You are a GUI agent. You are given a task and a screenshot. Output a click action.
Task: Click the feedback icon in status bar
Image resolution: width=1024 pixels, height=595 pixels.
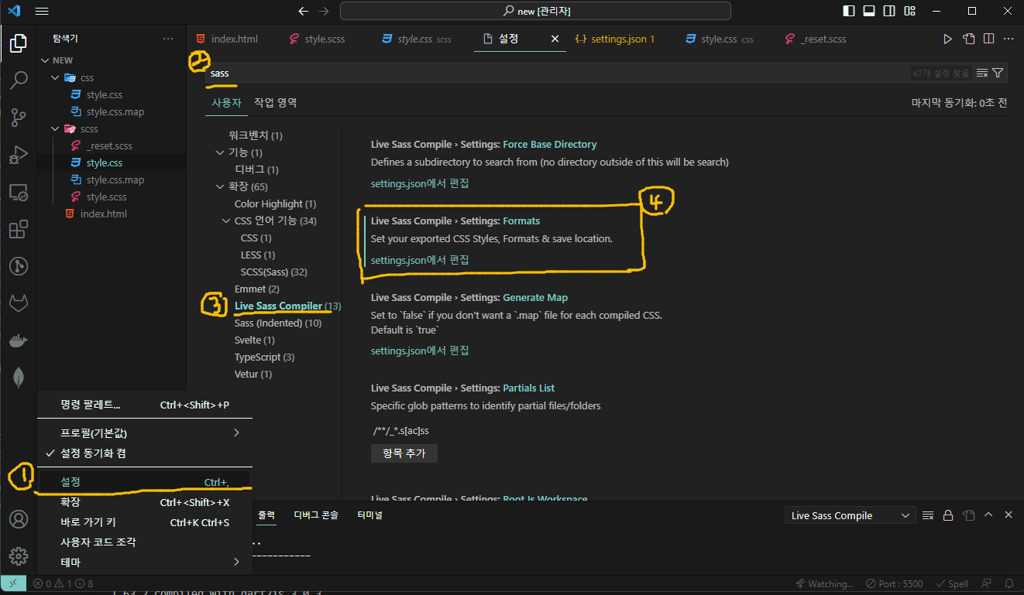[x=987, y=584]
